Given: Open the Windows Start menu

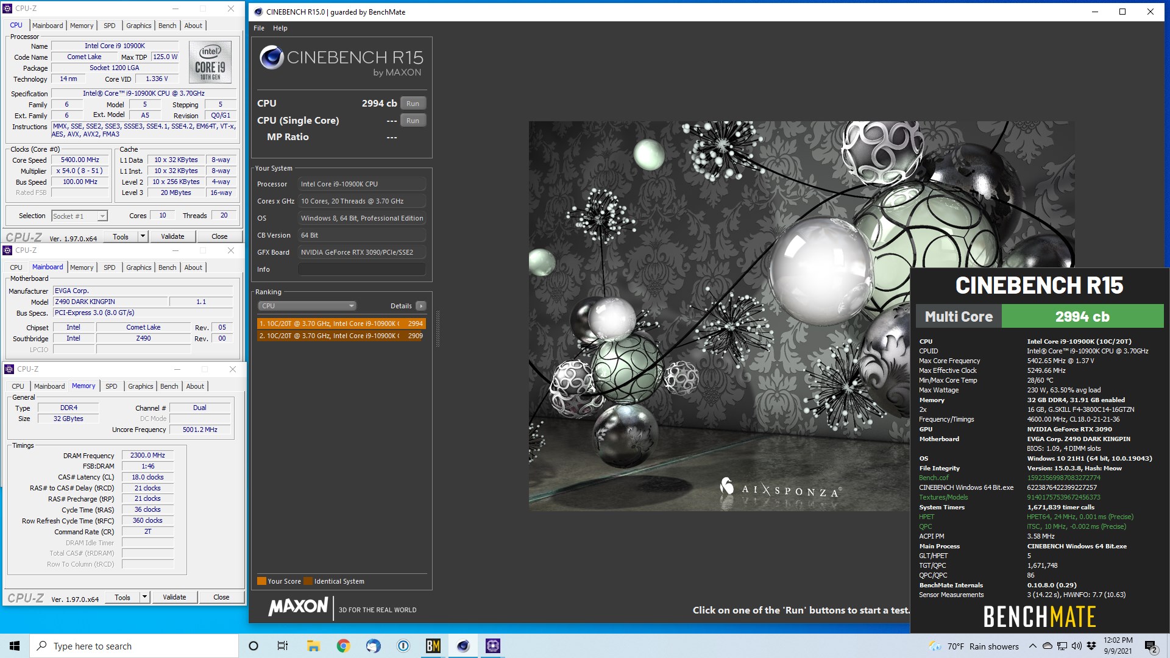Looking at the screenshot, I should coord(15,646).
